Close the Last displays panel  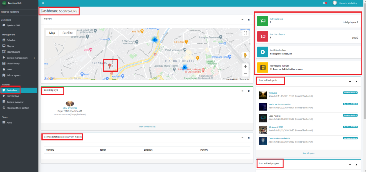(249, 91)
